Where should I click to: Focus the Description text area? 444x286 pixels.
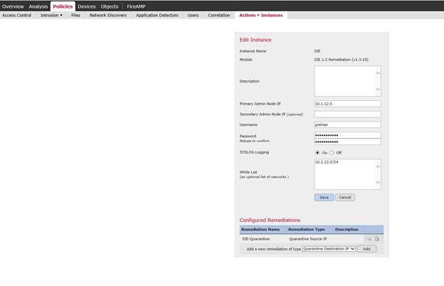tap(347, 81)
